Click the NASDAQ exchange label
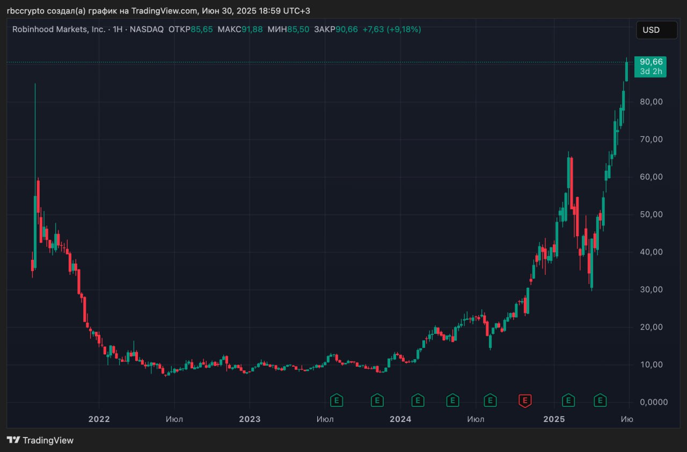Screen dimensions: 687x452 (147, 29)
